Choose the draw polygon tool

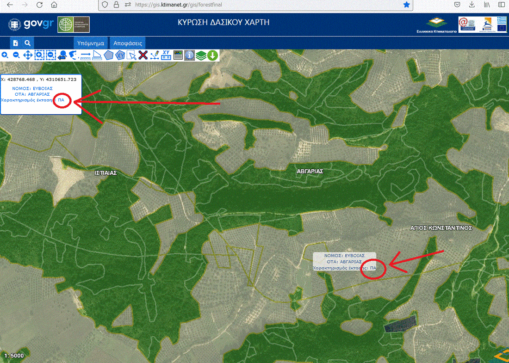coord(109,55)
